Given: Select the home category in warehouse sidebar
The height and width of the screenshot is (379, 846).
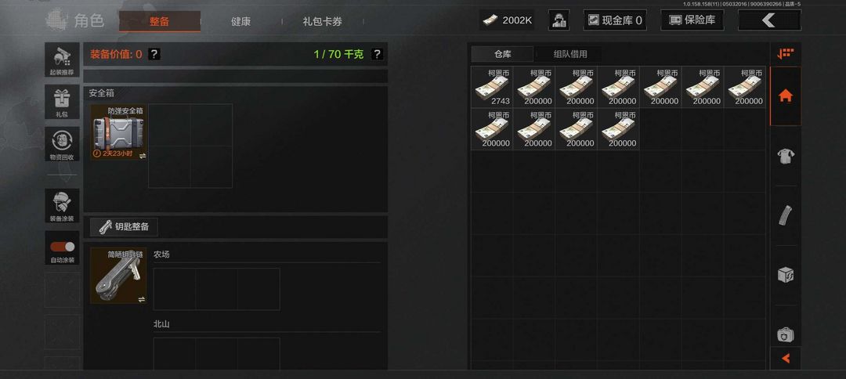Looking at the screenshot, I should tap(785, 96).
